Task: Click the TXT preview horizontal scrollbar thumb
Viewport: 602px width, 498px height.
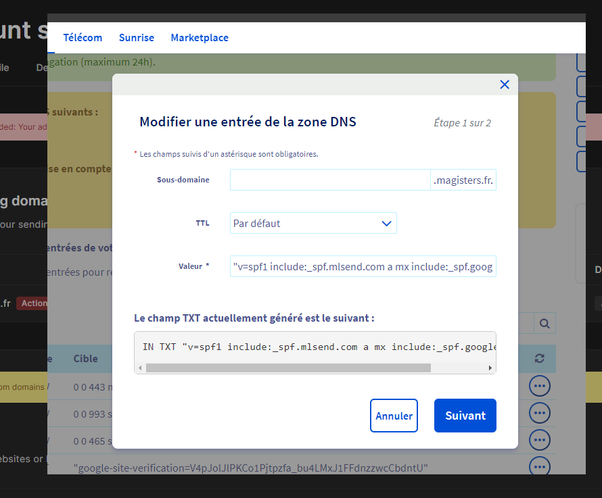Action: (287, 368)
